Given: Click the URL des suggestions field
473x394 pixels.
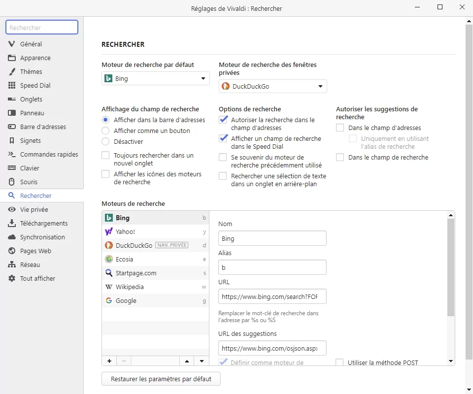Looking at the screenshot, I should [x=272, y=348].
